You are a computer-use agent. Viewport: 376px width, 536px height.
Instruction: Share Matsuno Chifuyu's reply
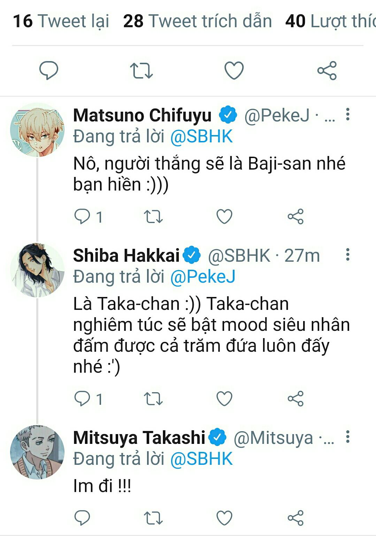(296, 216)
